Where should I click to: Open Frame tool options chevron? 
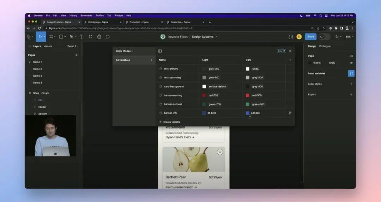[55, 37]
